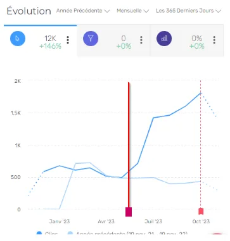Select the 0% rate metric tab

pos(187,40)
